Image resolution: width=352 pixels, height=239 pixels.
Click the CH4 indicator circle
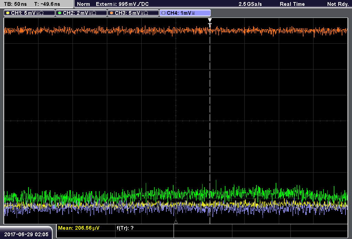click(163, 13)
